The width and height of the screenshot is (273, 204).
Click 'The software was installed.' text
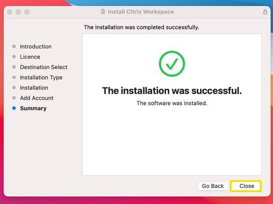click(172, 103)
